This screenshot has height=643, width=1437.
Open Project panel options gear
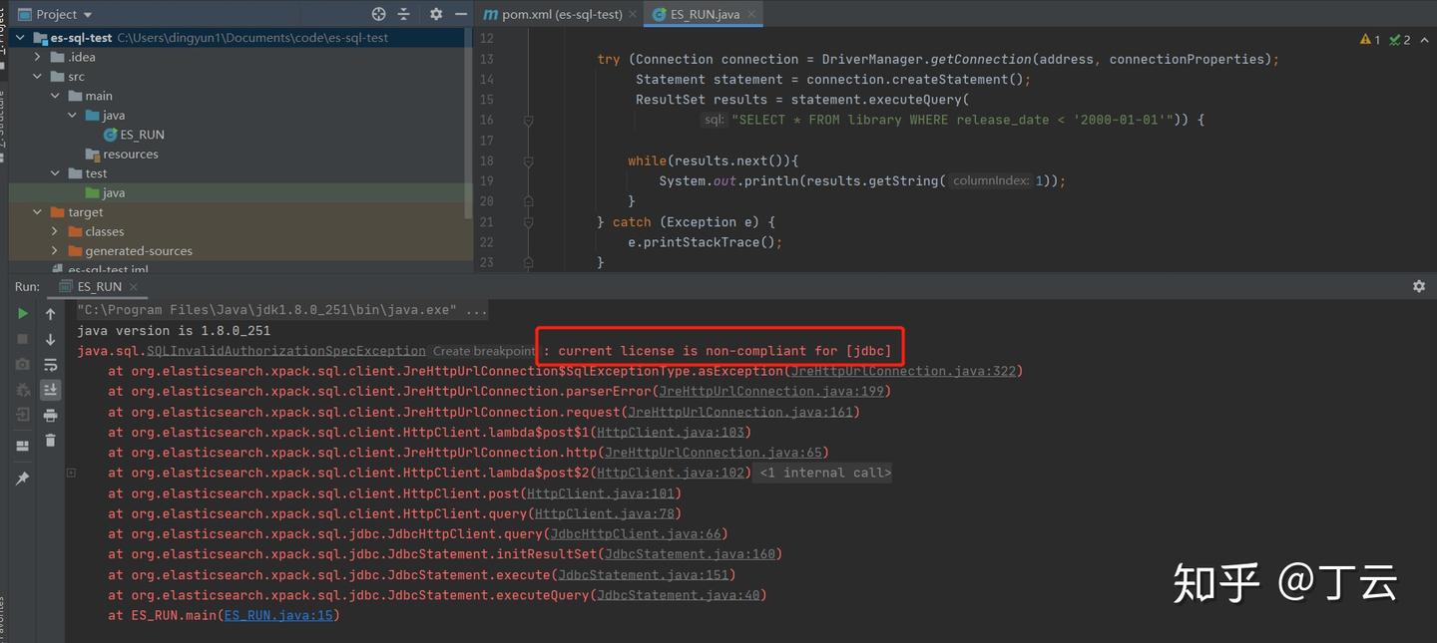pyautogui.click(x=436, y=14)
